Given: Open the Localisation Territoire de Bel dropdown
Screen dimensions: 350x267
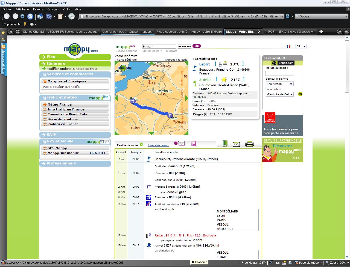Looking at the screenshot, I should click(x=279, y=94).
